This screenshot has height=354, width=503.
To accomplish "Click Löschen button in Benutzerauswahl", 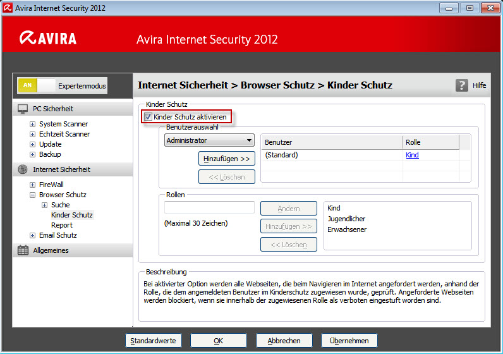I will click(x=227, y=177).
